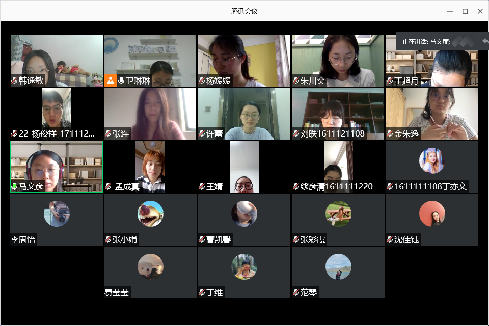Viewport: 489px width, 326px height.
Task: Click the unmuted mic icon beside 卫琳琳
Action: tap(121, 81)
